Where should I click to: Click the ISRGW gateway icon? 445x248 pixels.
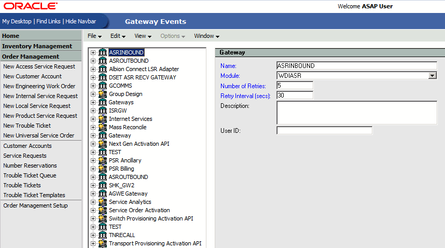pyautogui.click(x=103, y=111)
